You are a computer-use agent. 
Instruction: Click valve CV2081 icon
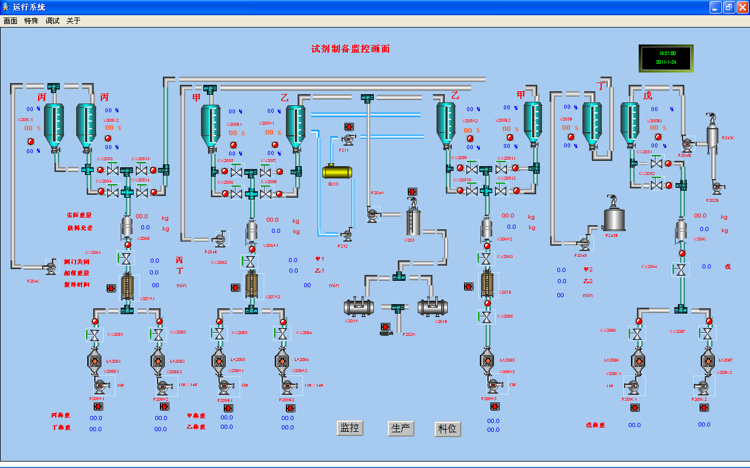click(94, 335)
